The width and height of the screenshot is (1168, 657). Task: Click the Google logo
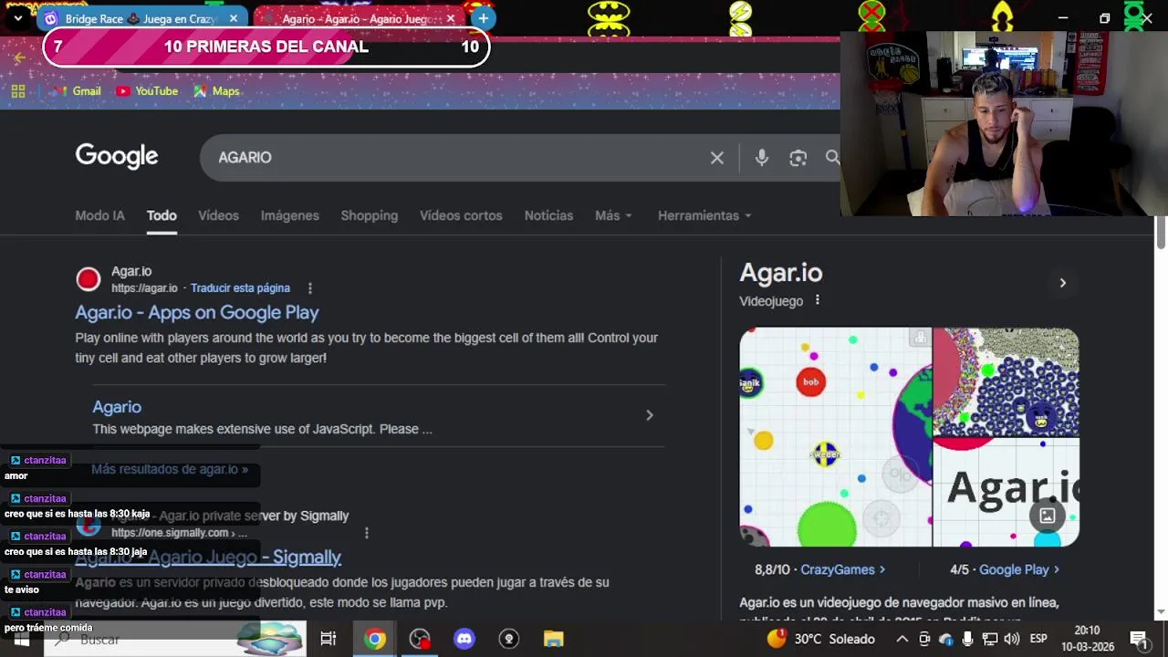coord(117,157)
